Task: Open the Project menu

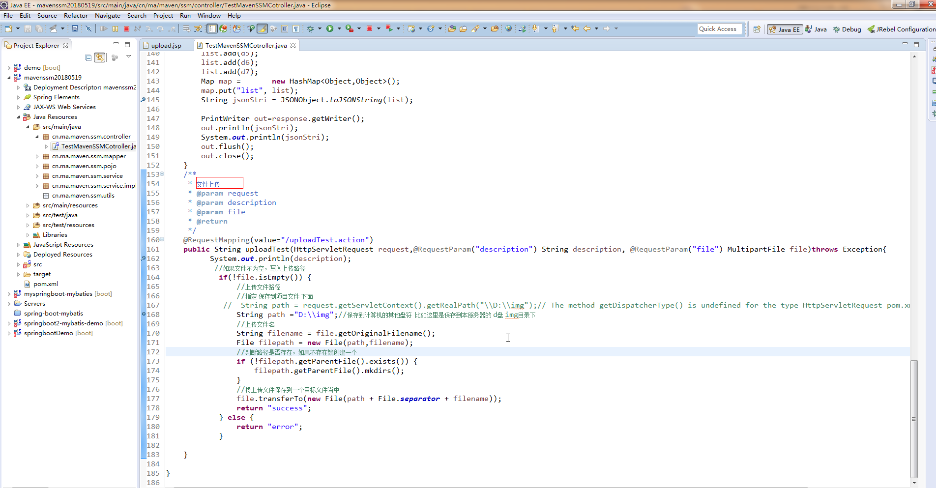Action: click(163, 16)
